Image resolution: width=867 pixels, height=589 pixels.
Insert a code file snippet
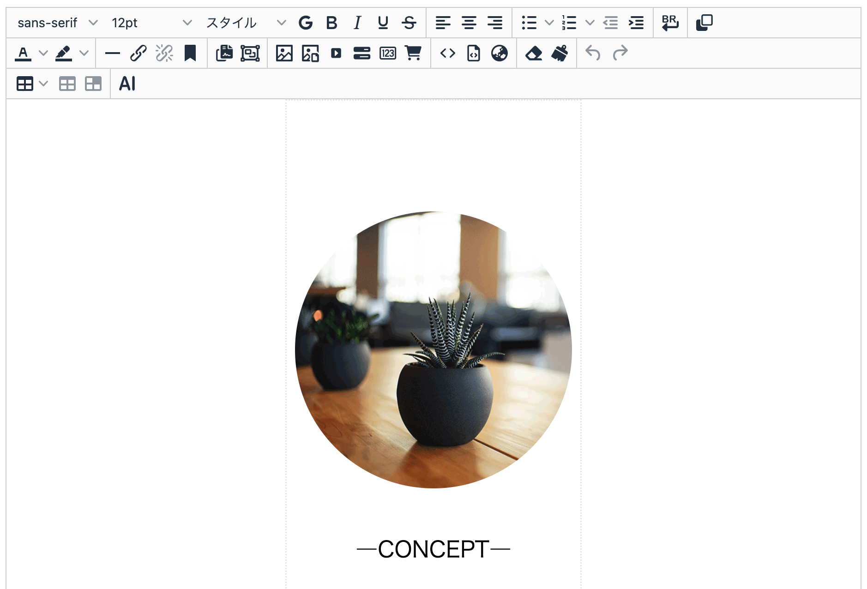coord(474,54)
